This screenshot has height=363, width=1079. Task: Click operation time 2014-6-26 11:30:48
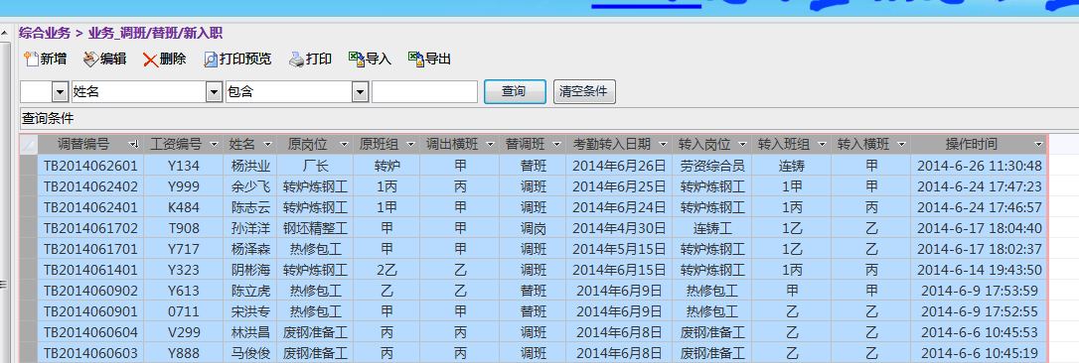point(980,166)
